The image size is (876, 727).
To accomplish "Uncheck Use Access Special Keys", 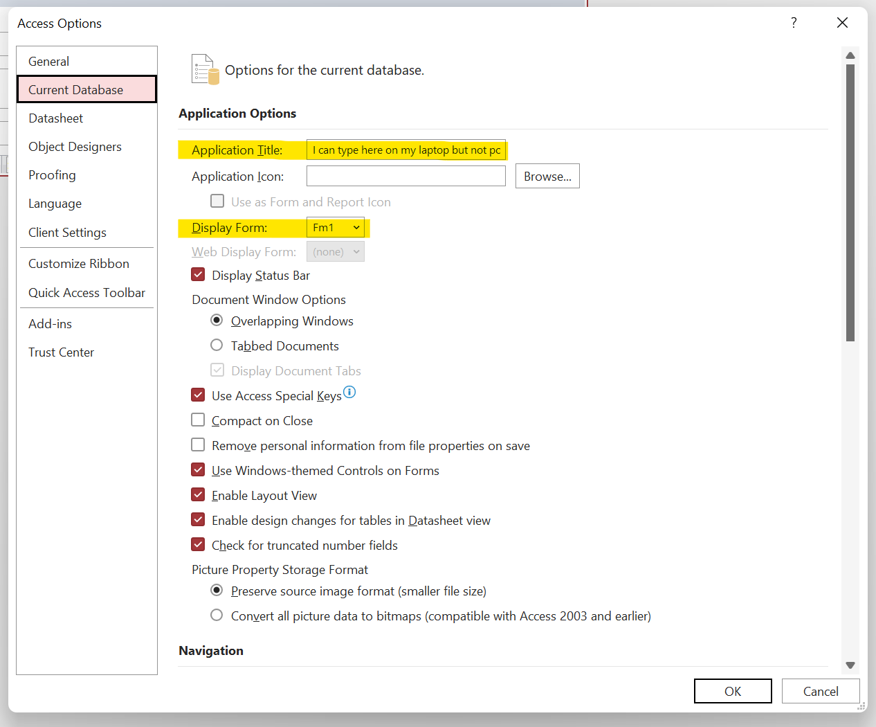I will click(198, 395).
